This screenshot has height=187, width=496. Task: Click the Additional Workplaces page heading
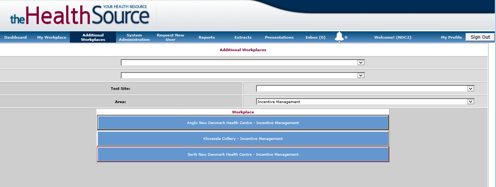[x=243, y=50]
